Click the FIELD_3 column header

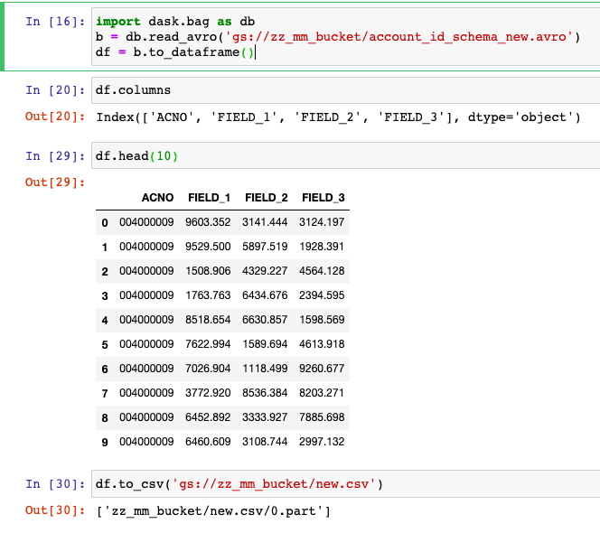323,198
